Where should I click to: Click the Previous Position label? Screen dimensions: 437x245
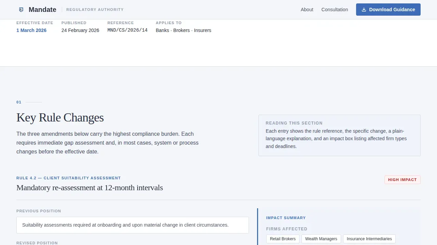click(39, 211)
